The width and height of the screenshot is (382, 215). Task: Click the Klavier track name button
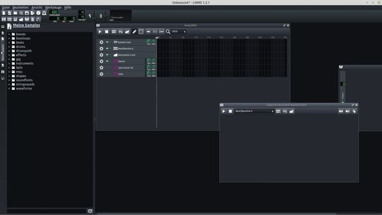coord(129,61)
